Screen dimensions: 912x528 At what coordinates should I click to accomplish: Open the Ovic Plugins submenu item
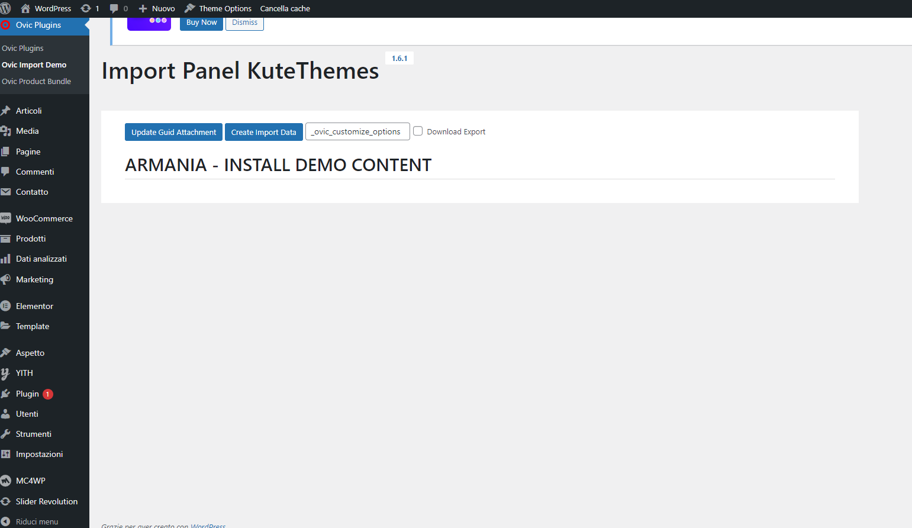[22, 48]
